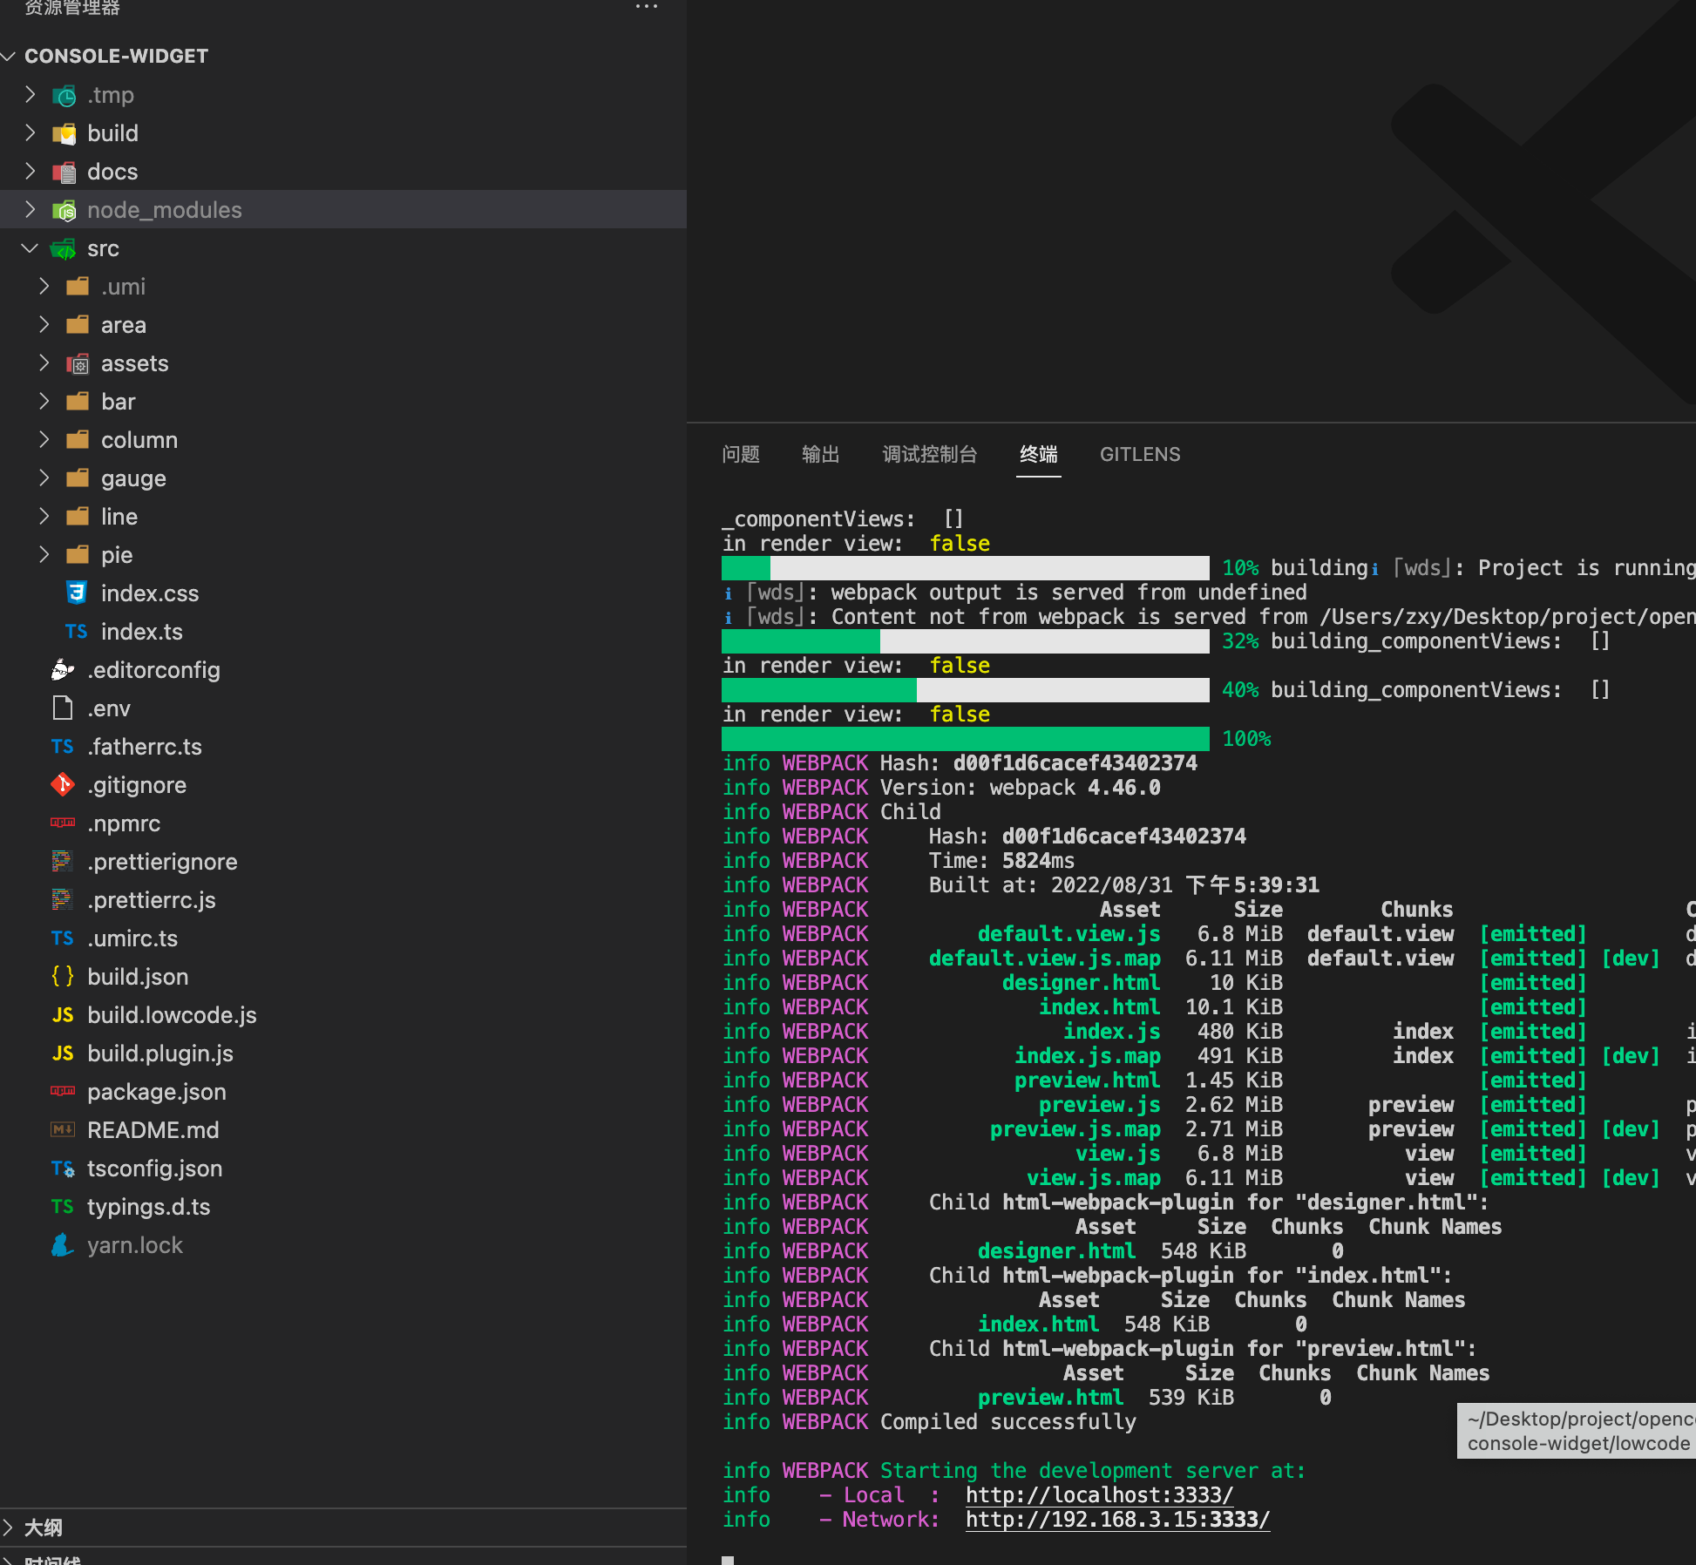
Task: Click the Explorer more actions ellipsis icon
Action: coord(646,7)
